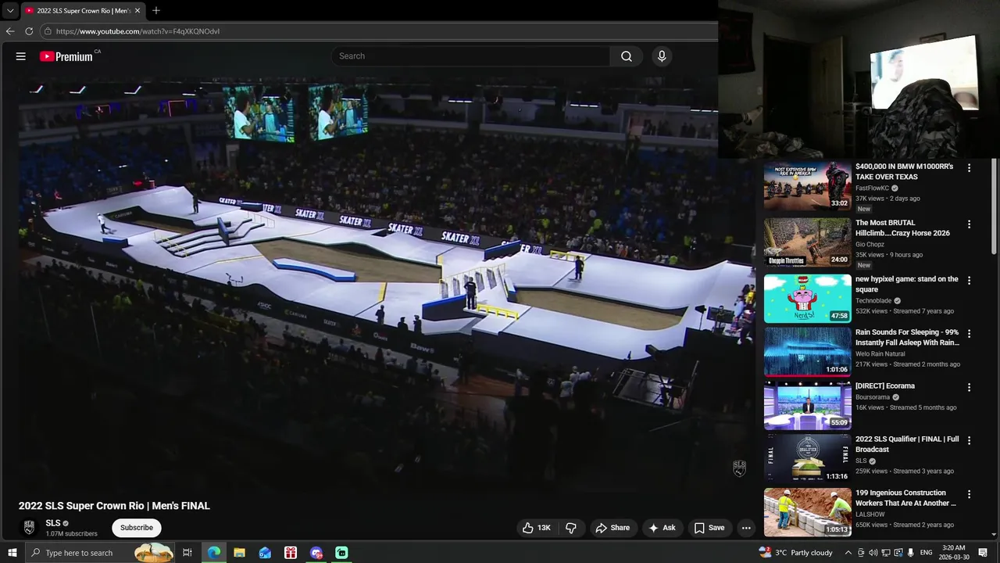Screen dimensions: 1000x563
Task: Open the notification action center icon
Action: coord(983,553)
